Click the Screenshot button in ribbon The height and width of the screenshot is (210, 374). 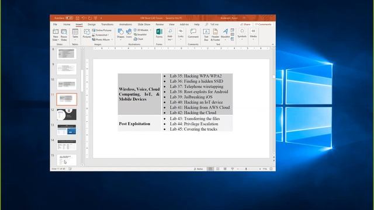click(101, 35)
